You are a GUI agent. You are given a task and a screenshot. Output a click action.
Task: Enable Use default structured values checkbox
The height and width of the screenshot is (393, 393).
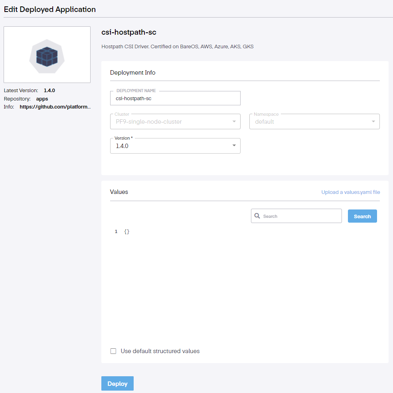click(x=113, y=351)
